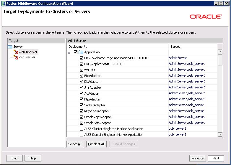The width and height of the screenshot is (231, 165).
Task: Uncheck the JmsAdapter checkbox
Action: pyautogui.click(x=82, y=88)
